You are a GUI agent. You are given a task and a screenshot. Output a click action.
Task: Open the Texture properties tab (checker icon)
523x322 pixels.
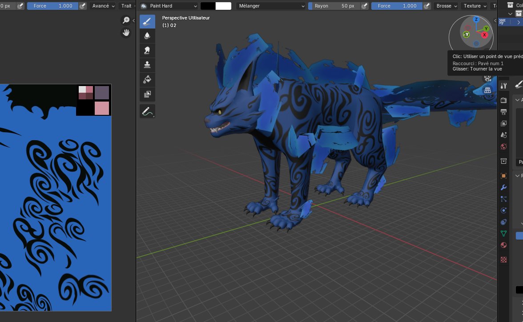(503, 260)
